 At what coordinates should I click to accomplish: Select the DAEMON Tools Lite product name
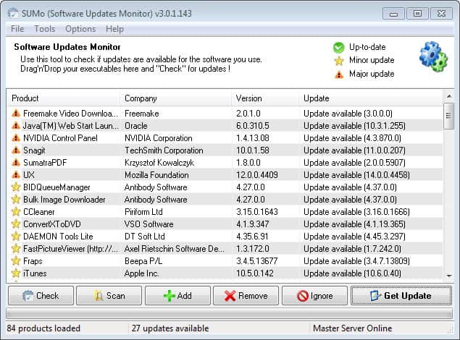58,237
